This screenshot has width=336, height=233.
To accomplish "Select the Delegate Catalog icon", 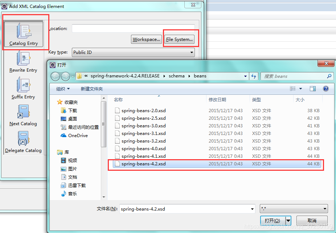I will point(23,142).
